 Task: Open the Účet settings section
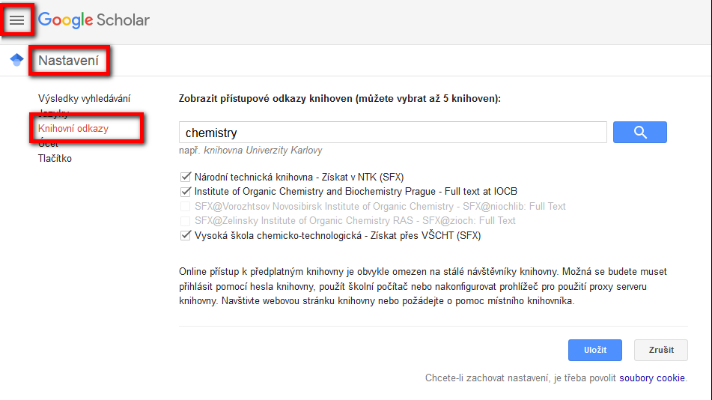click(x=48, y=144)
